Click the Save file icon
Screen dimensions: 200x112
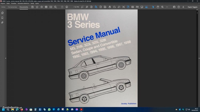click(32, 7)
